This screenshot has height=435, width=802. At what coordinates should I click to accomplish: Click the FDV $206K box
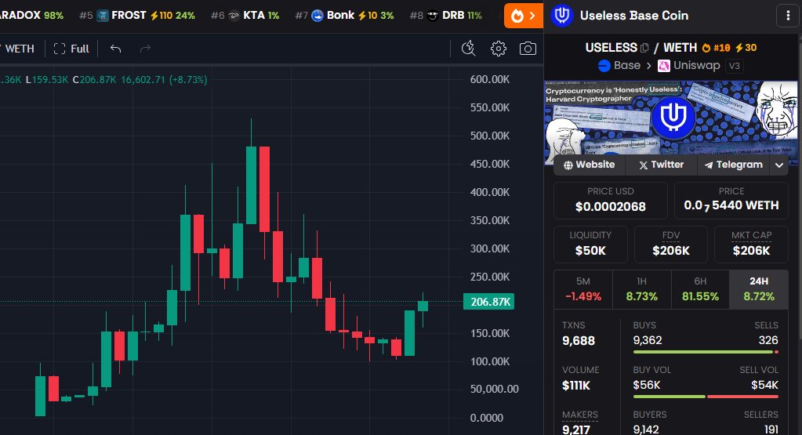click(670, 245)
